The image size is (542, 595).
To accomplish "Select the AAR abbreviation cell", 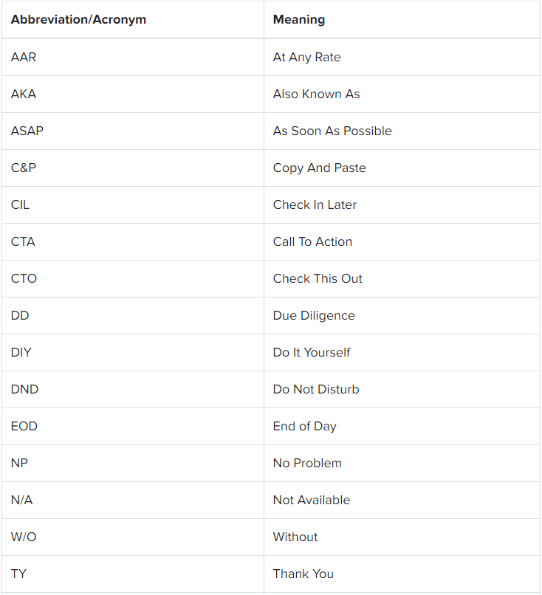I will (x=133, y=57).
